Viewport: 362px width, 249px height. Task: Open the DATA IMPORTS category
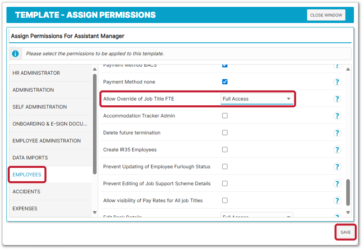click(x=30, y=158)
